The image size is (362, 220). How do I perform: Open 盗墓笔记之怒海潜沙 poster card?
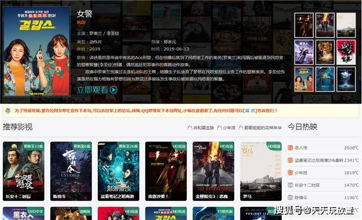(118, 171)
